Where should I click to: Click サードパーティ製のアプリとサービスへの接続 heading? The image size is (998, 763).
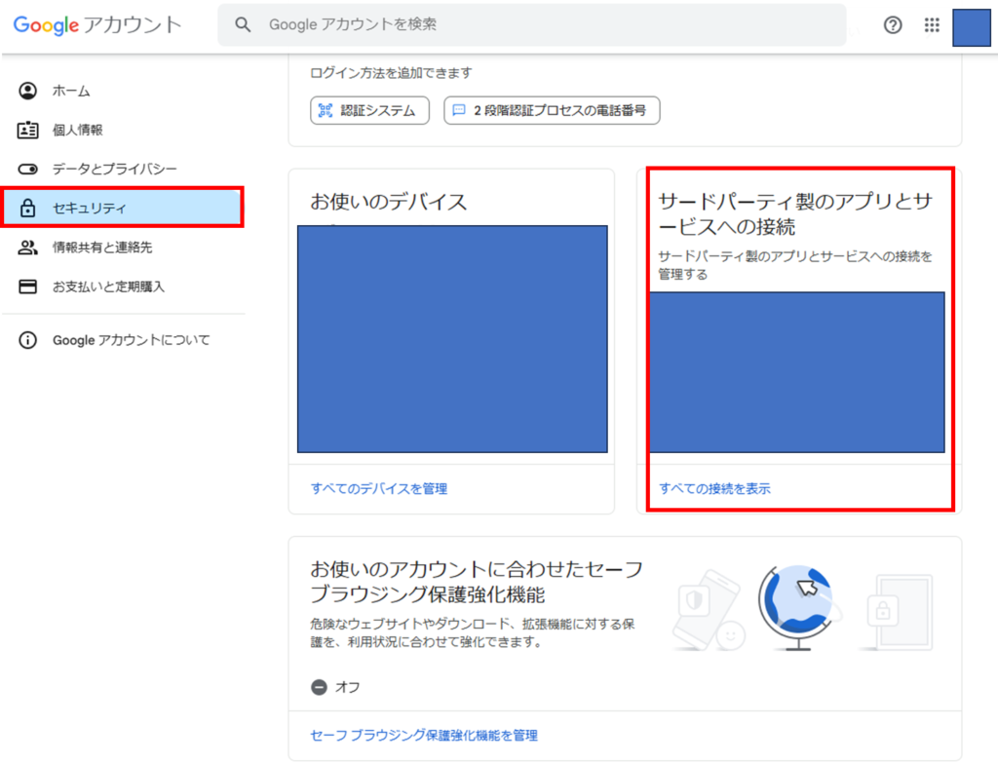[795, 213]
